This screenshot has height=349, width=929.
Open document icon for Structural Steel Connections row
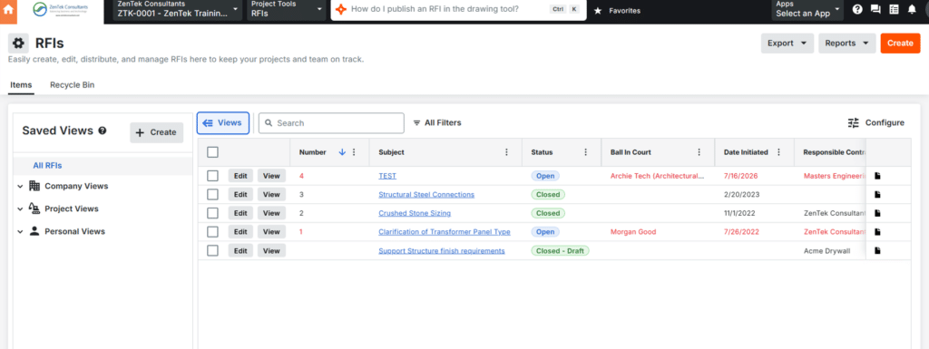tap(877, 195)
